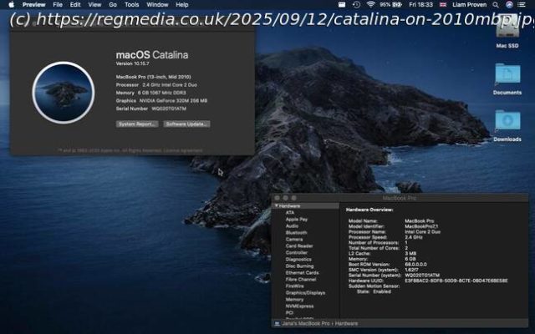
Task: Click the Software Update button
Action: tap(186, 124)
